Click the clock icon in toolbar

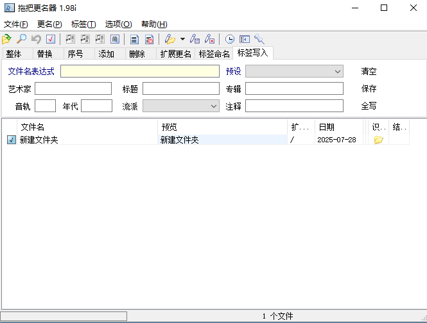230,39
